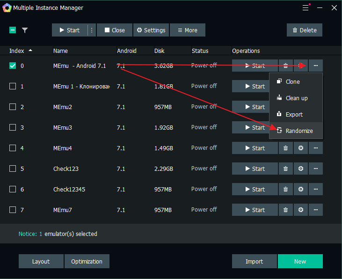Click the '2.29GB' disk value
Screen dimensions: 342x279
(x=164, y=169)
